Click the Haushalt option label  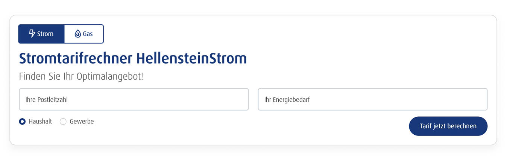pos(40,121)
